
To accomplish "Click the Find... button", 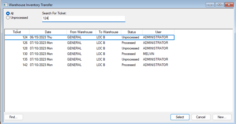I will tap(13, 117).
